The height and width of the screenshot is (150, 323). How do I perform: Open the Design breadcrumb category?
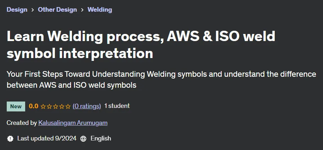[x=17, y=10]
